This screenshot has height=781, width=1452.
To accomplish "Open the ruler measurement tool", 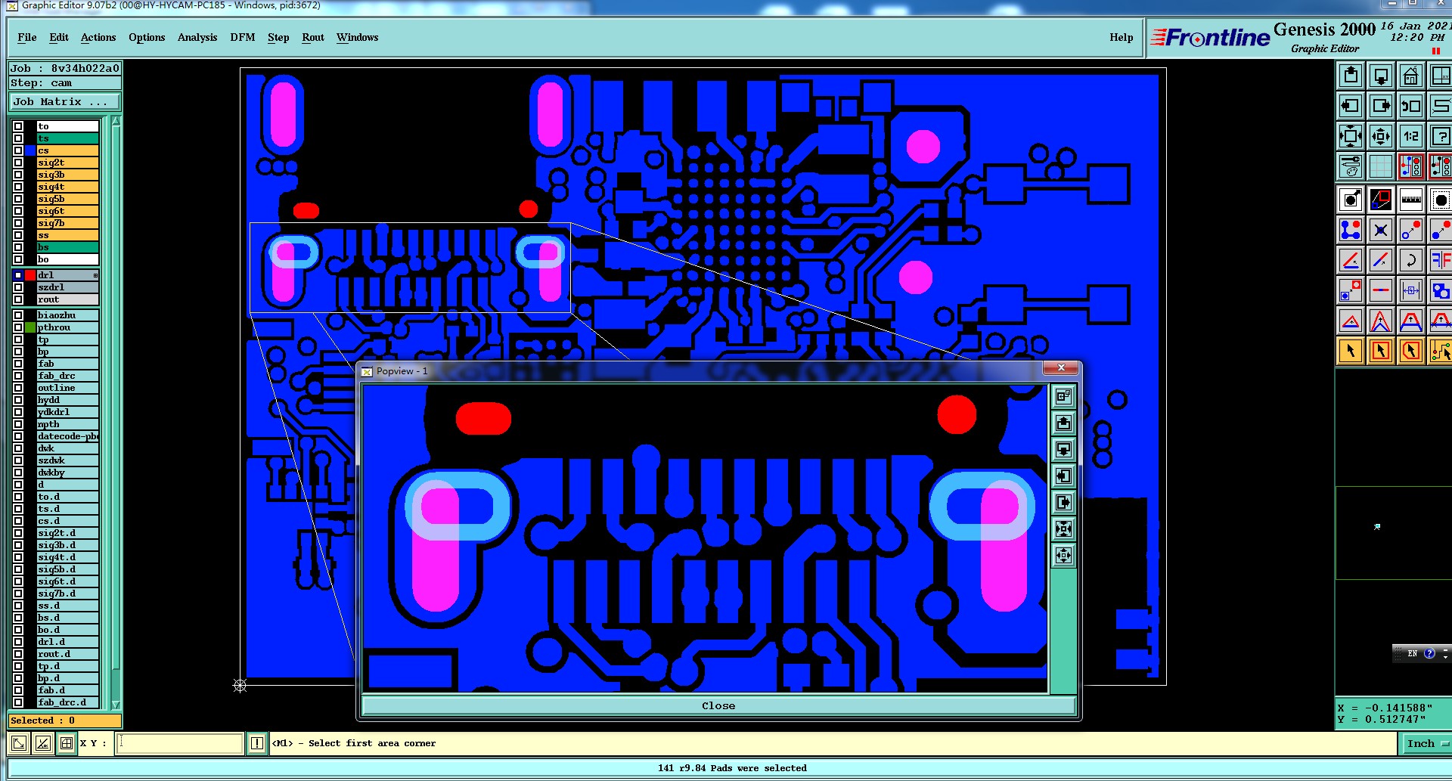I will click(x=1410, y=200).
